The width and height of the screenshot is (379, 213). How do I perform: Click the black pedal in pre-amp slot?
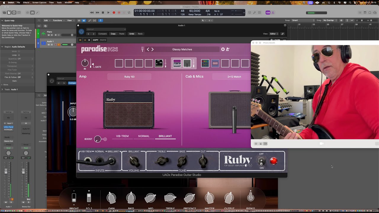point(159,63)
